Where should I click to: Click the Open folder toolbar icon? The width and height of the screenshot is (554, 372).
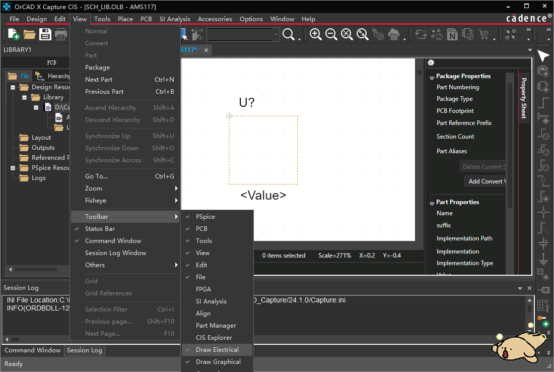click(x=29, y=34)
